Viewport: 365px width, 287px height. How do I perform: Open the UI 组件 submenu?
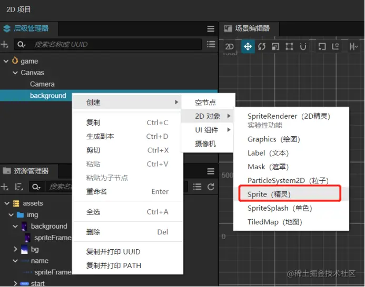click(x=208, y=130)
